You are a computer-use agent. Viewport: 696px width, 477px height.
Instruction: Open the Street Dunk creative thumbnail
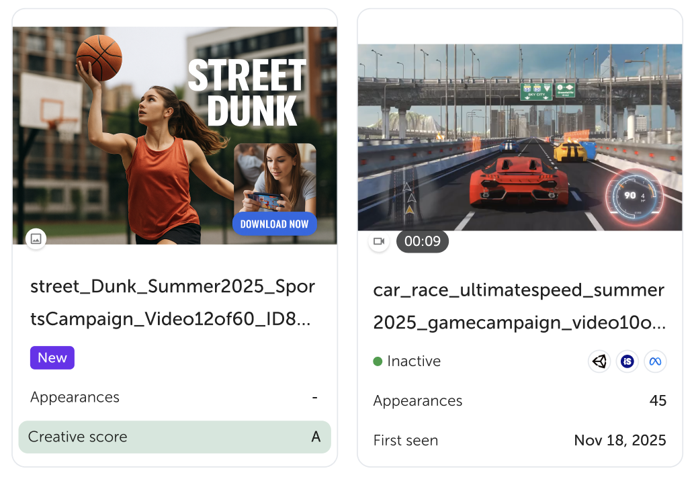coord(175,134)
